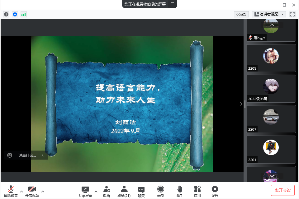Enter full screen mode
The height and width of the screenshot is (199, 299).
(292, 14)
